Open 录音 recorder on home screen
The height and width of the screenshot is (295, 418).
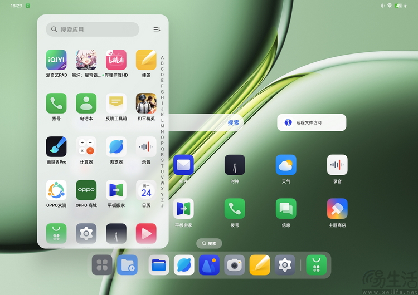pos(337,165)
